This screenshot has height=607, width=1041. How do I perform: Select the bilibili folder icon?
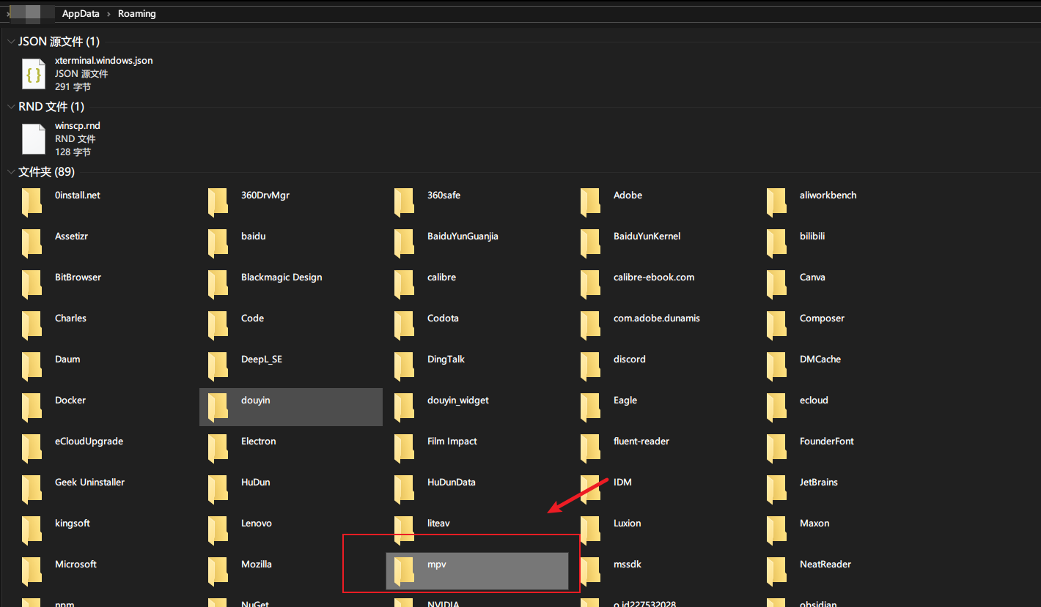click(776, 244)
